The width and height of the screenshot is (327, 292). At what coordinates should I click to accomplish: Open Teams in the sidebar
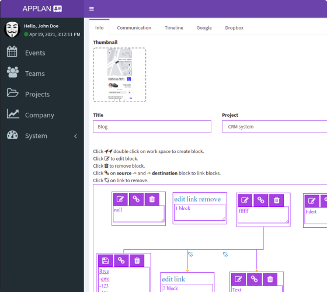click(x=34, y=74)
